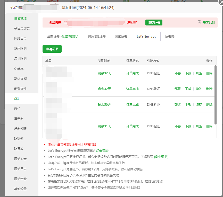Click the certificate list vertical scrollbar
223x197 pixels.
(x=215, y=95)
